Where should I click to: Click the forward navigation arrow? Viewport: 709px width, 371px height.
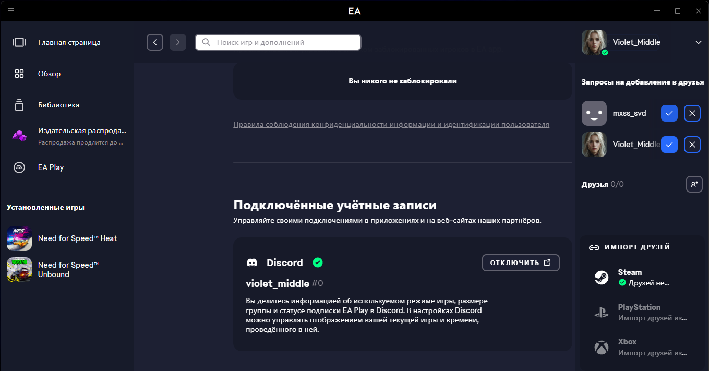click(178, 42)
